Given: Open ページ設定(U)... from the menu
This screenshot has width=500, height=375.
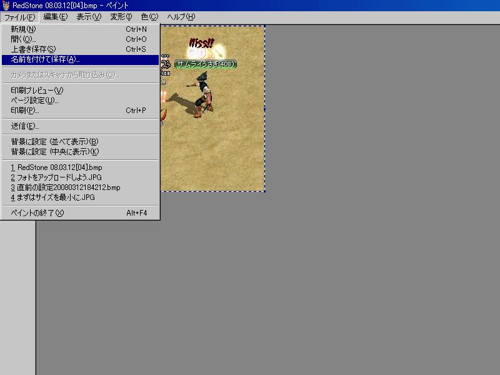Looking at the screenshot, I should click(x=81, y=101).
